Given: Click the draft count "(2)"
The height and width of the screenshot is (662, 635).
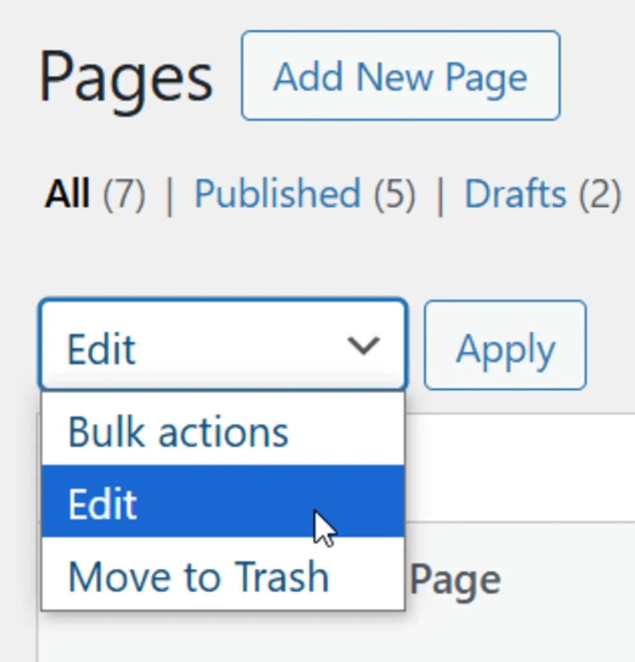Looking at the screenshot, I should click(x=609, y=192).
